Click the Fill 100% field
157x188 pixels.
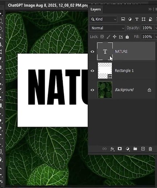(148, 37)
